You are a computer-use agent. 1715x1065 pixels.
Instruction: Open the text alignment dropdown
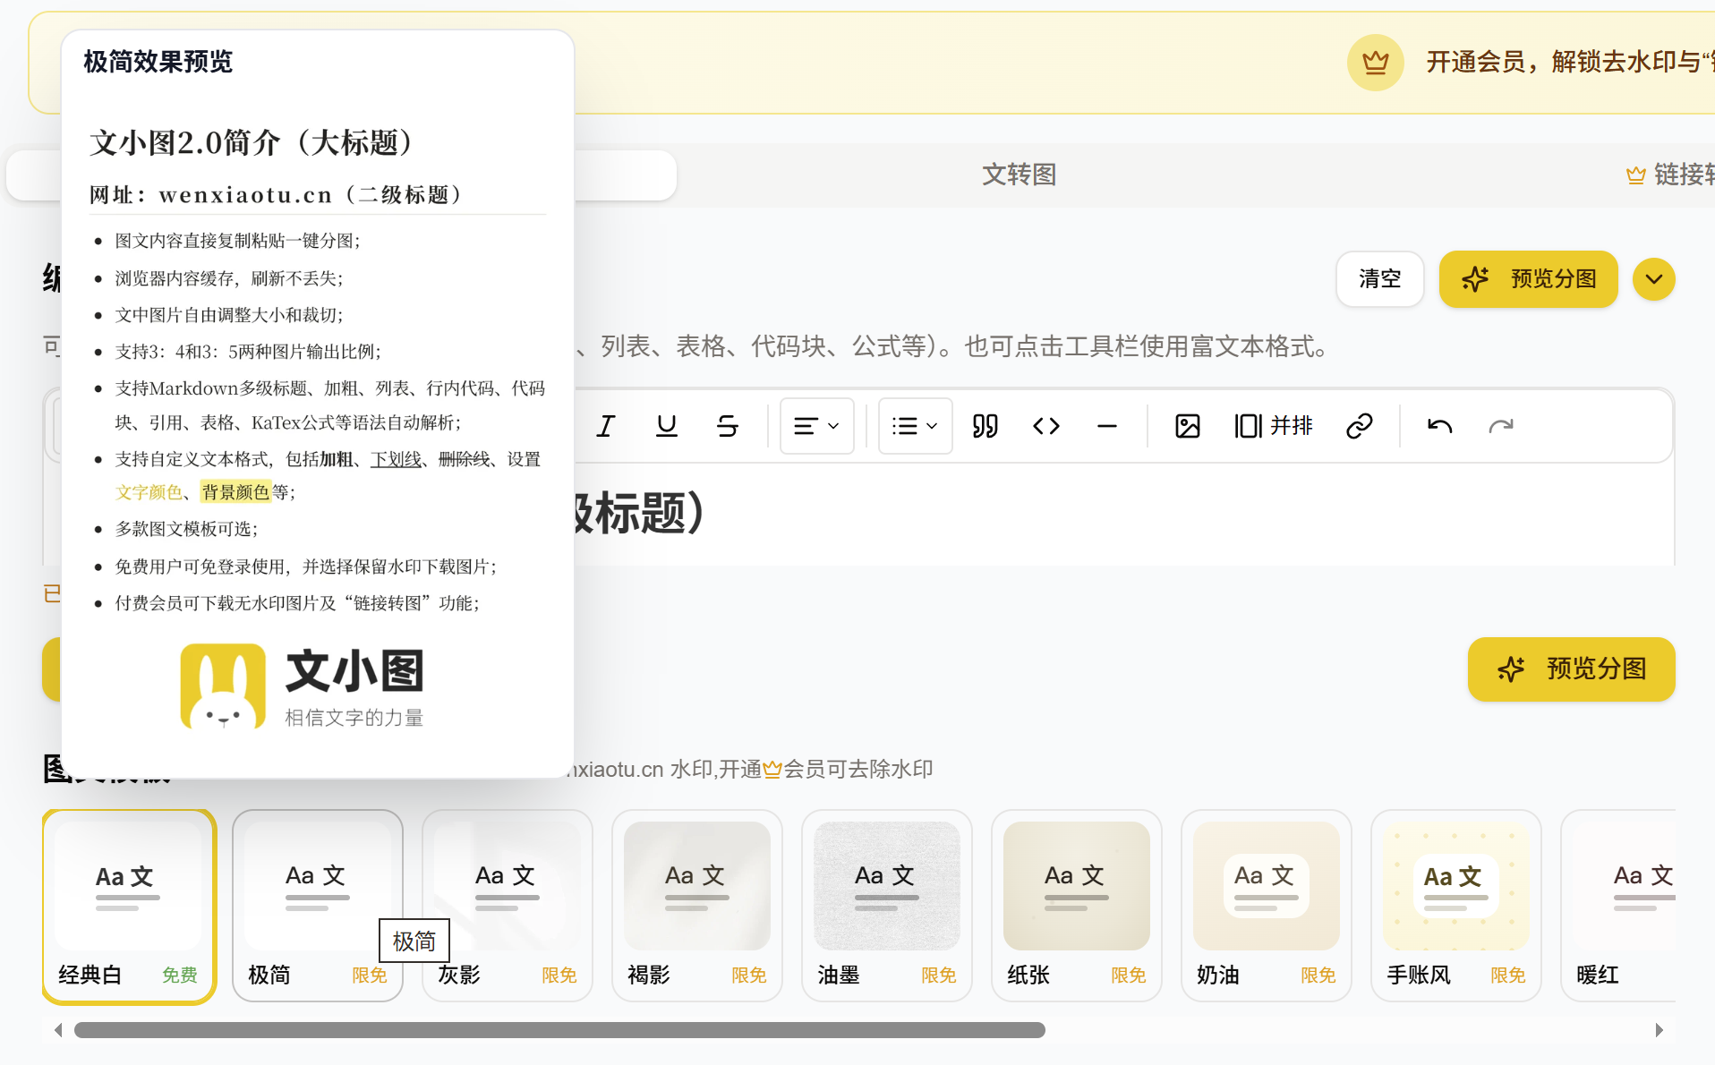tap(816, 426)
